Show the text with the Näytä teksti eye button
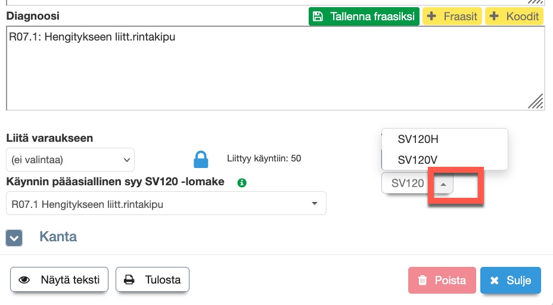The image size is (553, 305). coord(59,279)
